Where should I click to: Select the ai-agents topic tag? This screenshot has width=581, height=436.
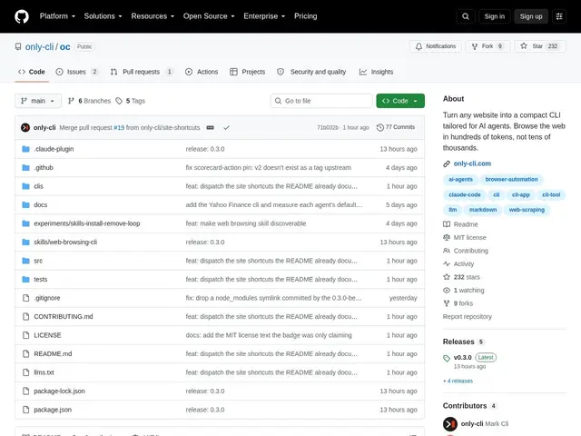[x=460, y=180]
